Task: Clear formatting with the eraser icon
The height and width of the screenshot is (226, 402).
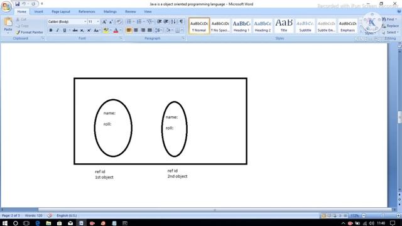Action: coord(119,22)
